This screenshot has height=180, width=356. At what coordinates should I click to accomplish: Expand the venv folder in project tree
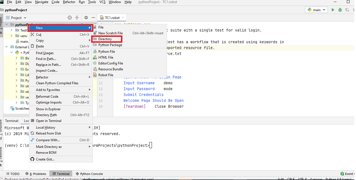[x=11, y=36]
